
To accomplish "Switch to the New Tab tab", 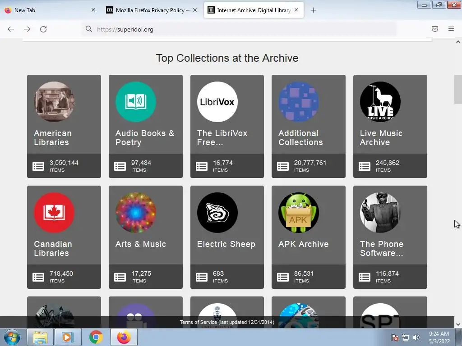I will (x=49, y=10).
